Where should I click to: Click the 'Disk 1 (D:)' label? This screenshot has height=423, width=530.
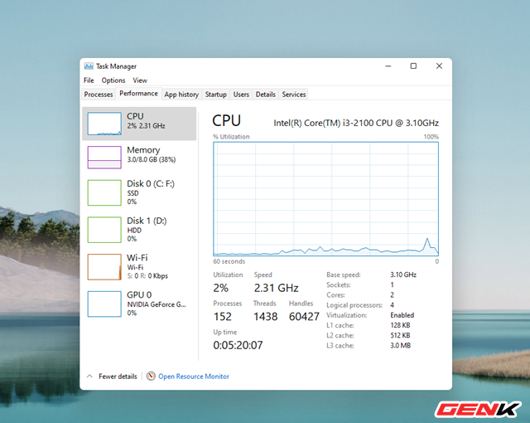(147, 221)
